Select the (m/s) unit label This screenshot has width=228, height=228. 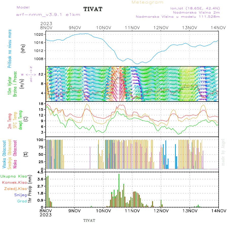22,84
